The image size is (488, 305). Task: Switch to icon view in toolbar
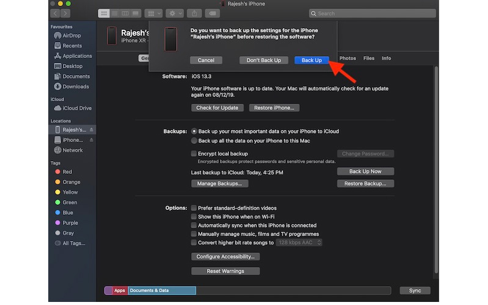[103, 13]
